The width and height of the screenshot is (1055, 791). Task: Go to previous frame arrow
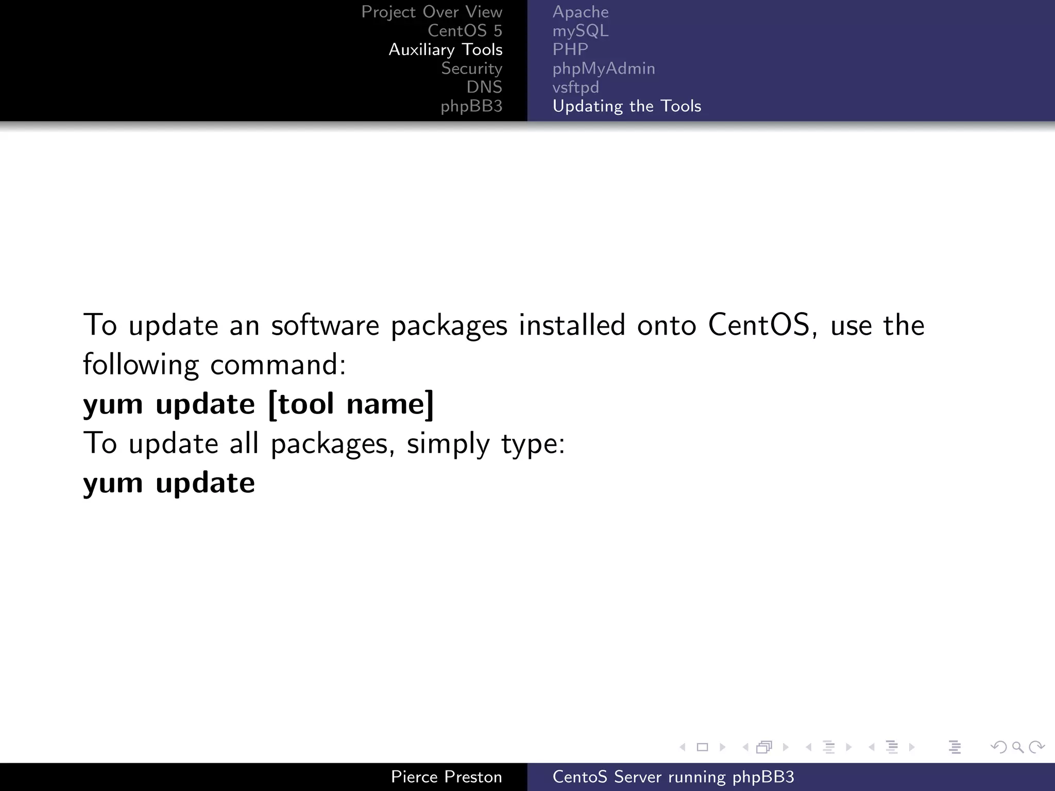[745, 747]
